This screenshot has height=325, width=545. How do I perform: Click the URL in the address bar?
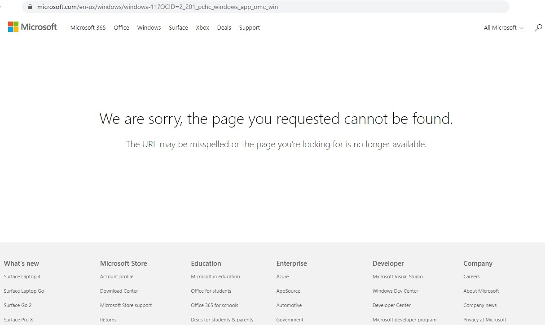coord(158,7)
